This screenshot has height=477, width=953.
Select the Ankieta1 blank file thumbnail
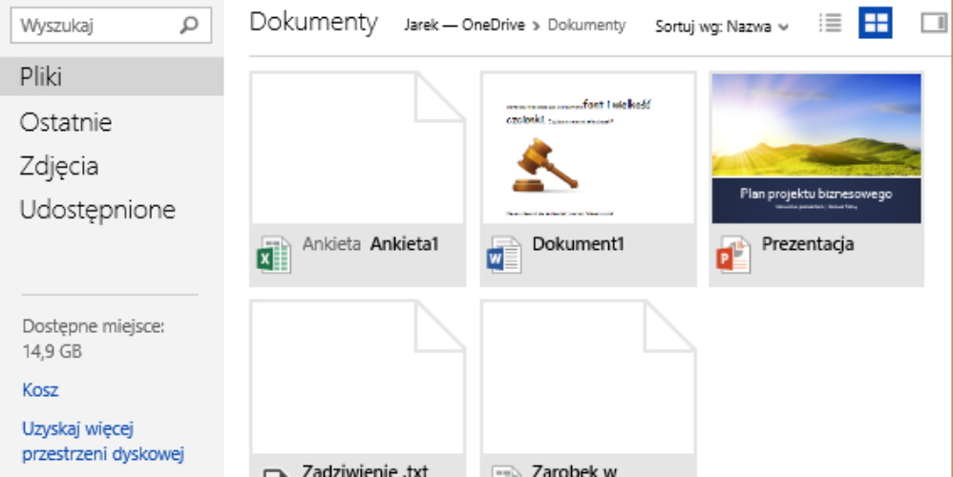[x=358, y=148]
